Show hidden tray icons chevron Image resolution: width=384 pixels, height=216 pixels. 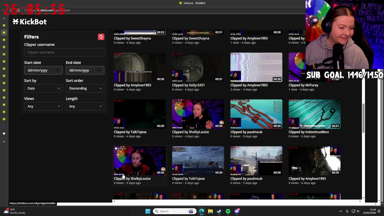(340, 211)
